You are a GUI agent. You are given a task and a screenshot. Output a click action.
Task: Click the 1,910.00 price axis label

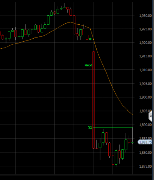pyautogui.click(x=145, y=70)
